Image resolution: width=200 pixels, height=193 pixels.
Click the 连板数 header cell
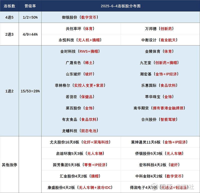pyautogui.click(x=9, y=6)
